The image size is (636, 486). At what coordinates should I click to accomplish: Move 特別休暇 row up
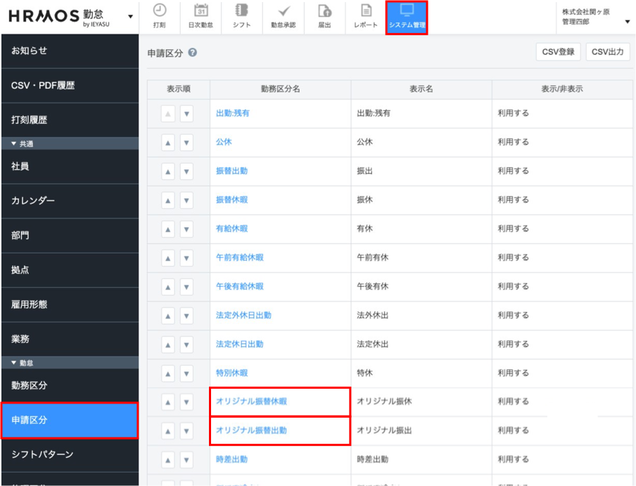(x=168, y=374)
